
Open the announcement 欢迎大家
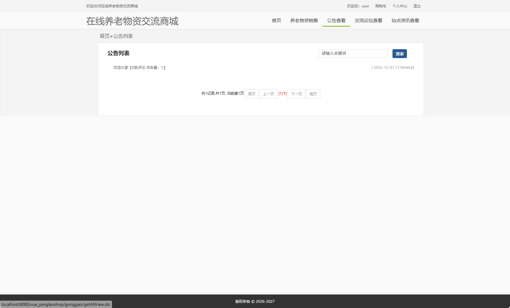coord(121,67)
